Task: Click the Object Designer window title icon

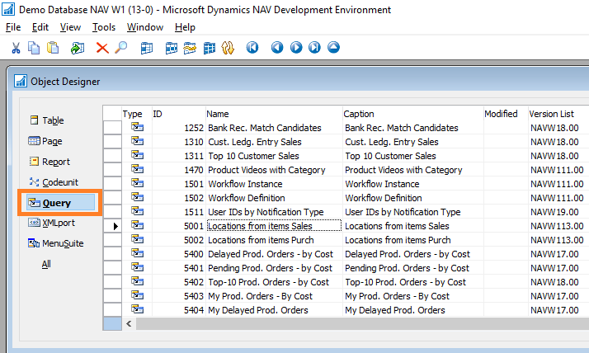Action: click(21, 81)
